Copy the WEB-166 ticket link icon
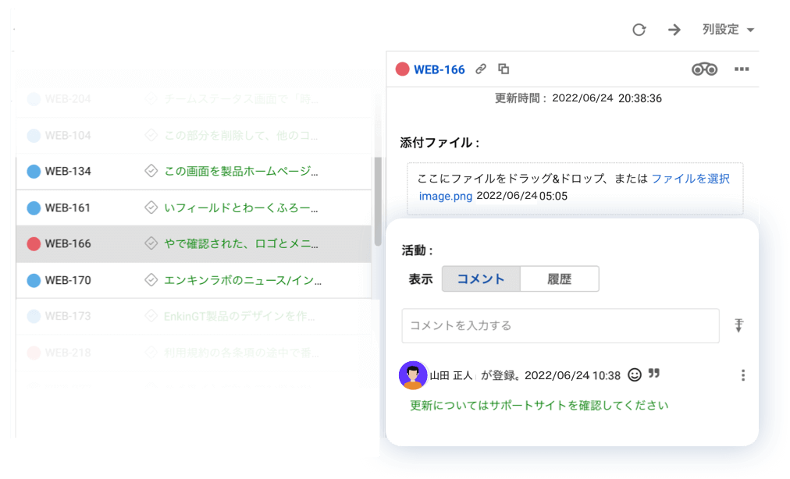This screenshot has height=479, width=790. tap(481, 69)
